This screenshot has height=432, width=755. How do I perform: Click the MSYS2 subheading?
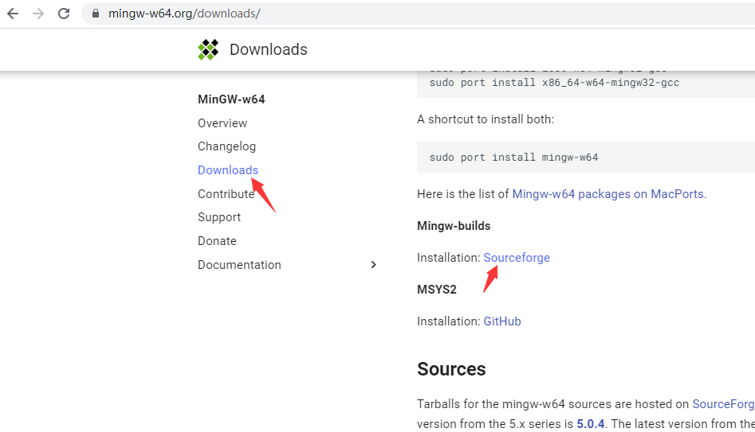[437, 290]
